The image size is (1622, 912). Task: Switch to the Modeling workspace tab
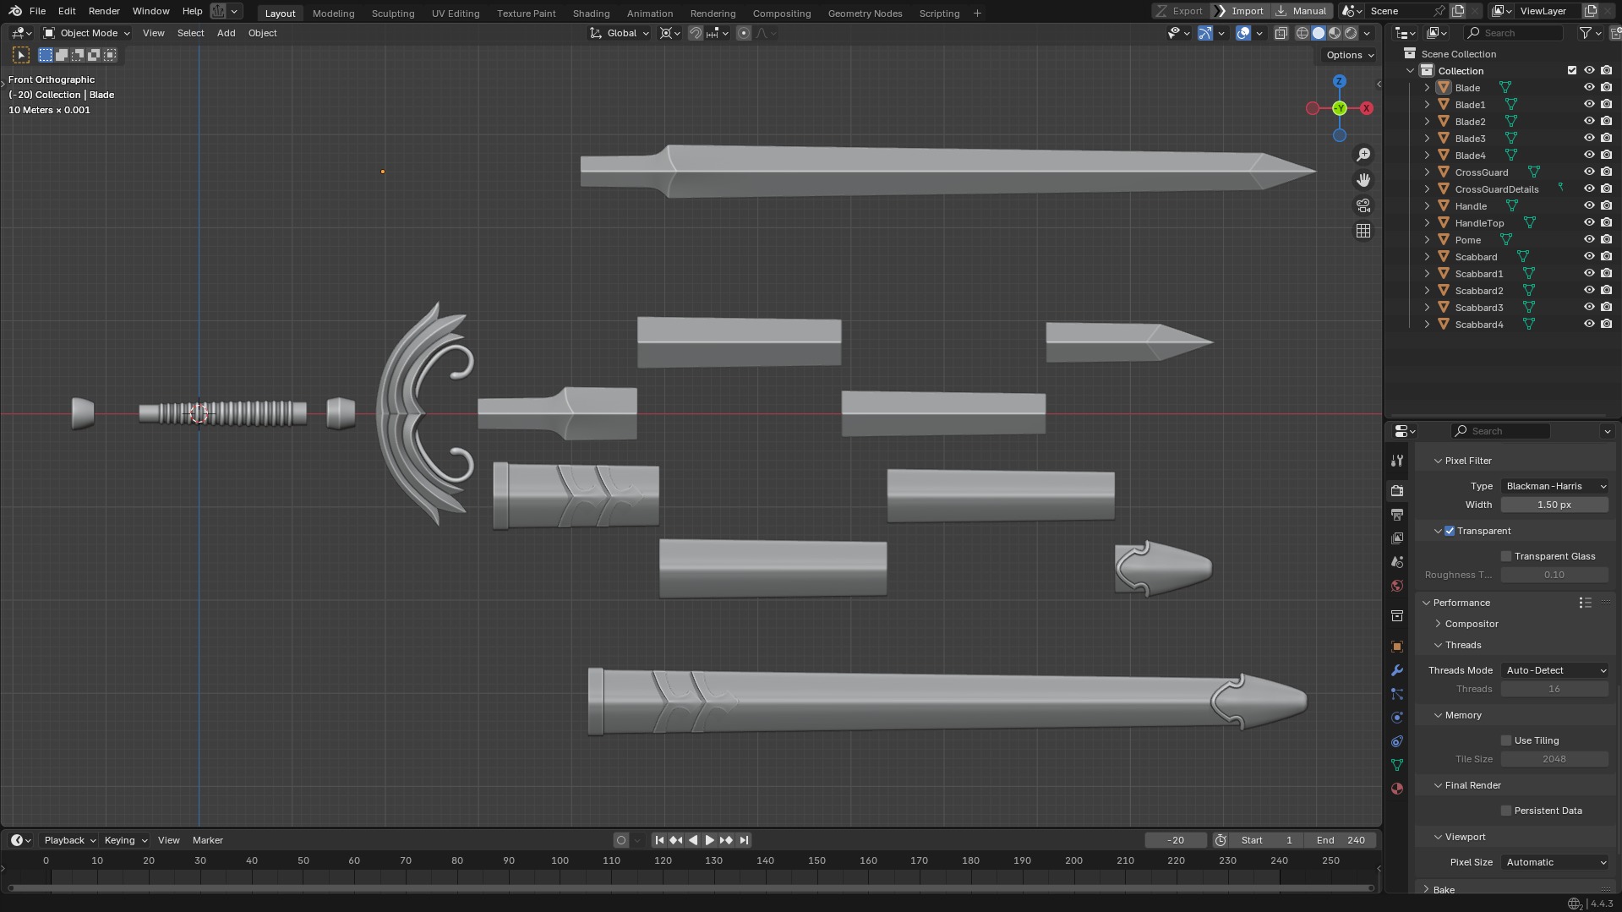tap(333, 13)
